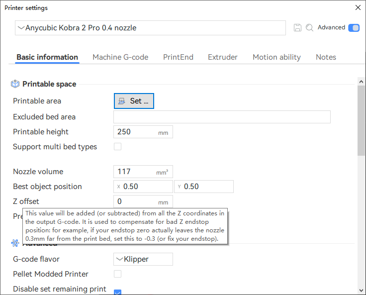Click the Advanced section atom icon
This screenshot has height=295, width=366.
[x=15, y=243]
